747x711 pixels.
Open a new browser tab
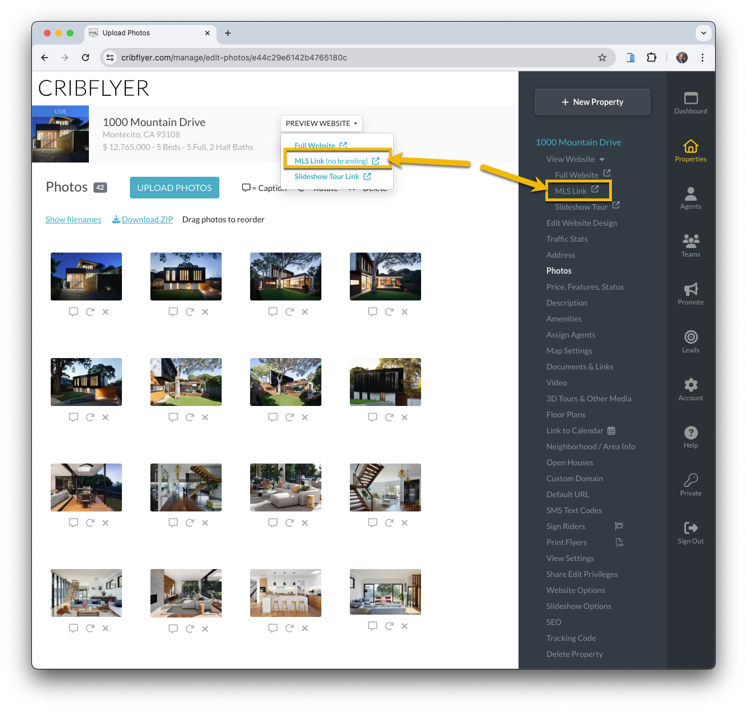(228, 33)
